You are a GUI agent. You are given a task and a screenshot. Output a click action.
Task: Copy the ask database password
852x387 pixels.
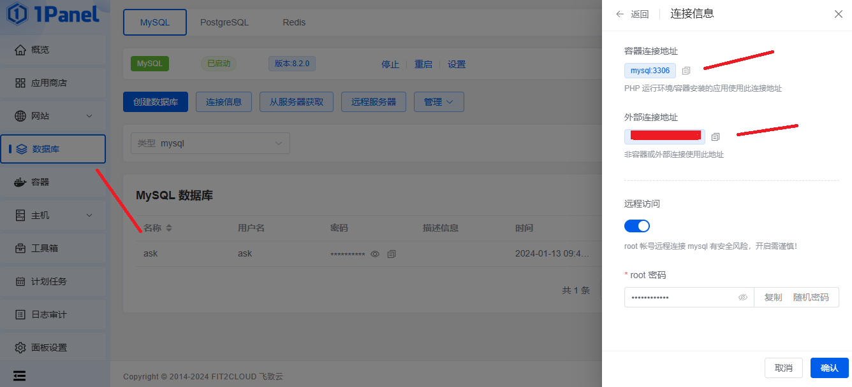click(392, 254)
